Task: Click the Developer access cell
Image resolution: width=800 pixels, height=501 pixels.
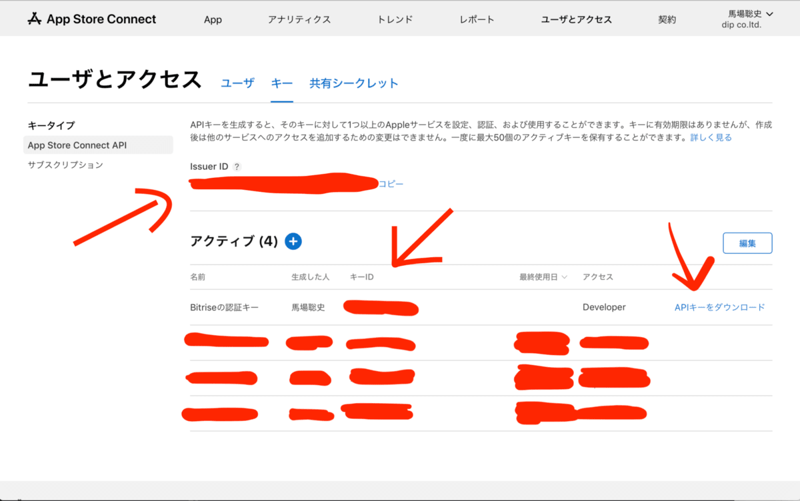Action: tap(604, 307)
